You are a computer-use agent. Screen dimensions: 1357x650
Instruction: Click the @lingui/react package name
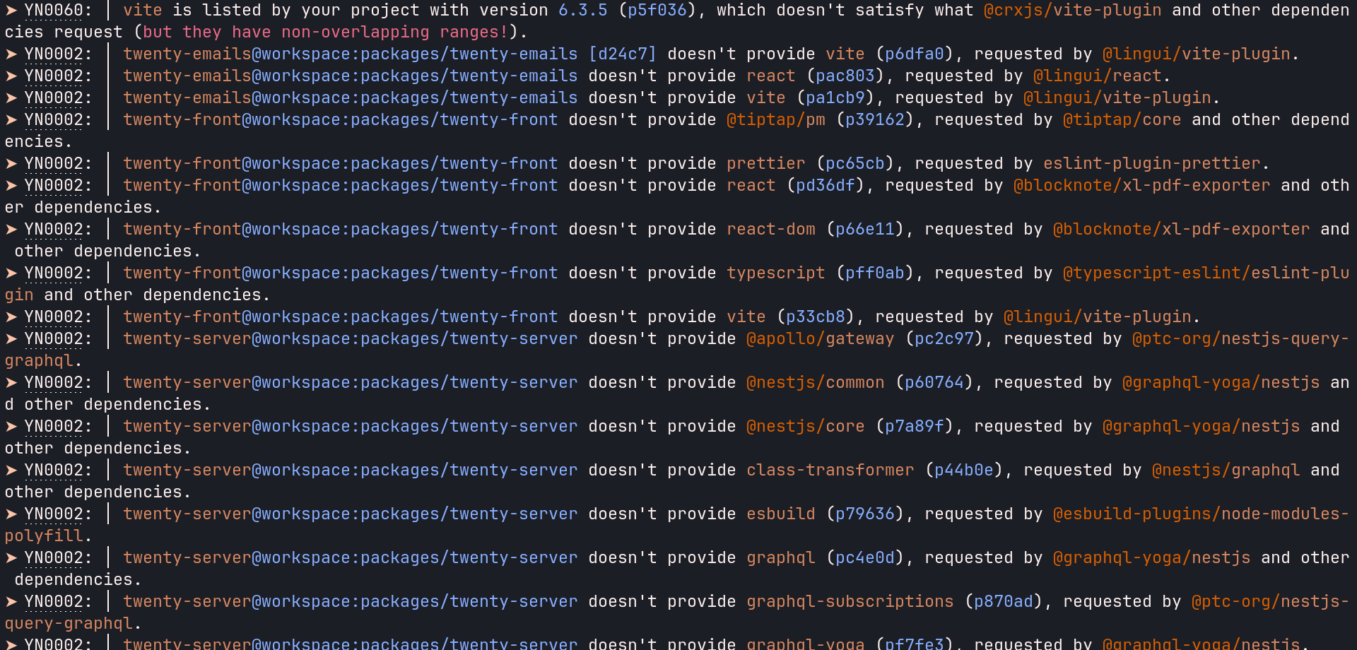point(1097,76)
